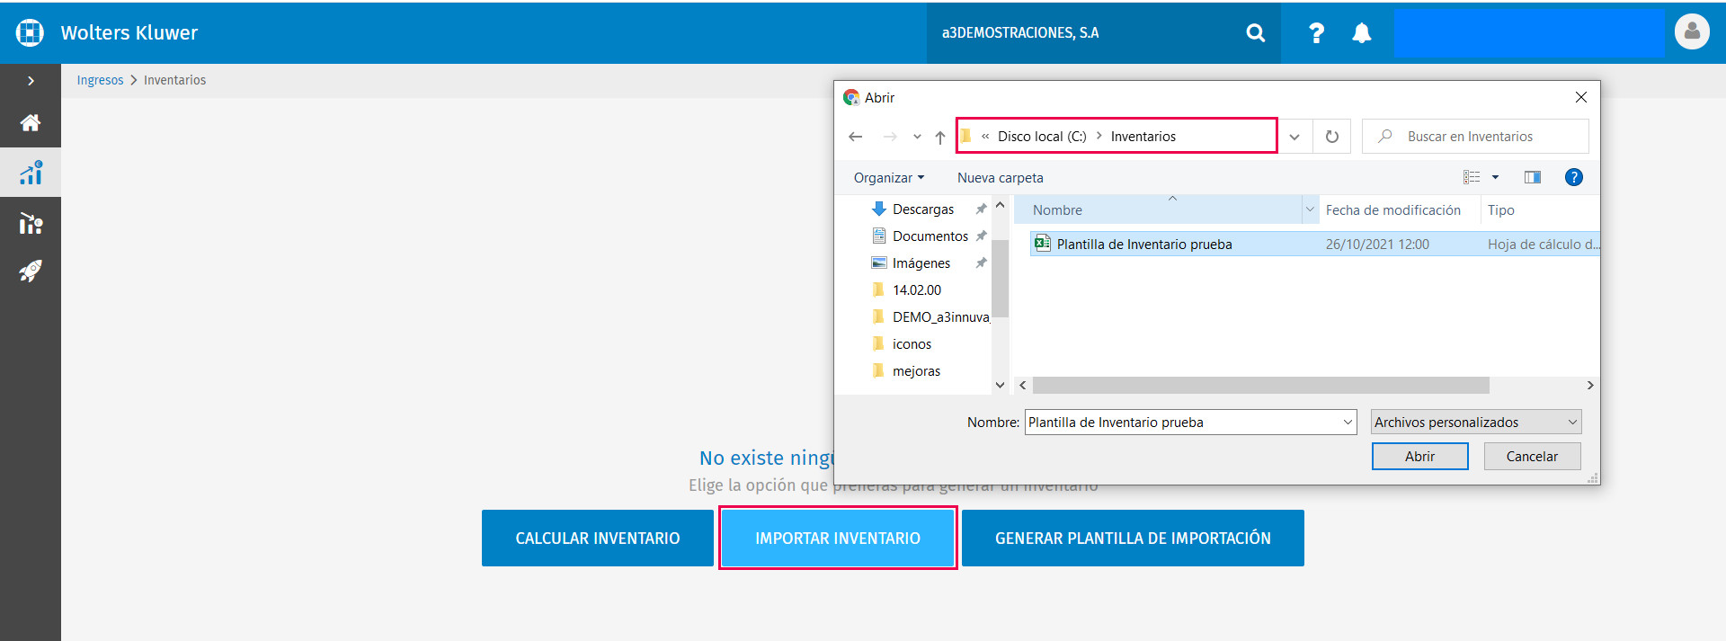
Task: Go back in the Abrir dialog
Action: (x=856, y=137)
